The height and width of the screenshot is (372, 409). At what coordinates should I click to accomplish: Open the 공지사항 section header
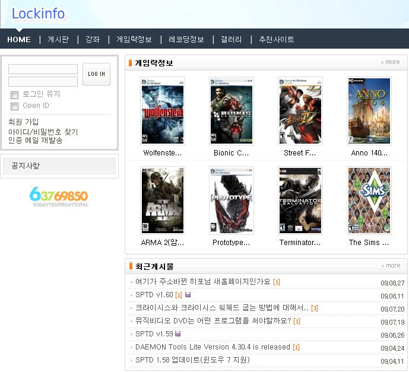click(x=59, y=166)
